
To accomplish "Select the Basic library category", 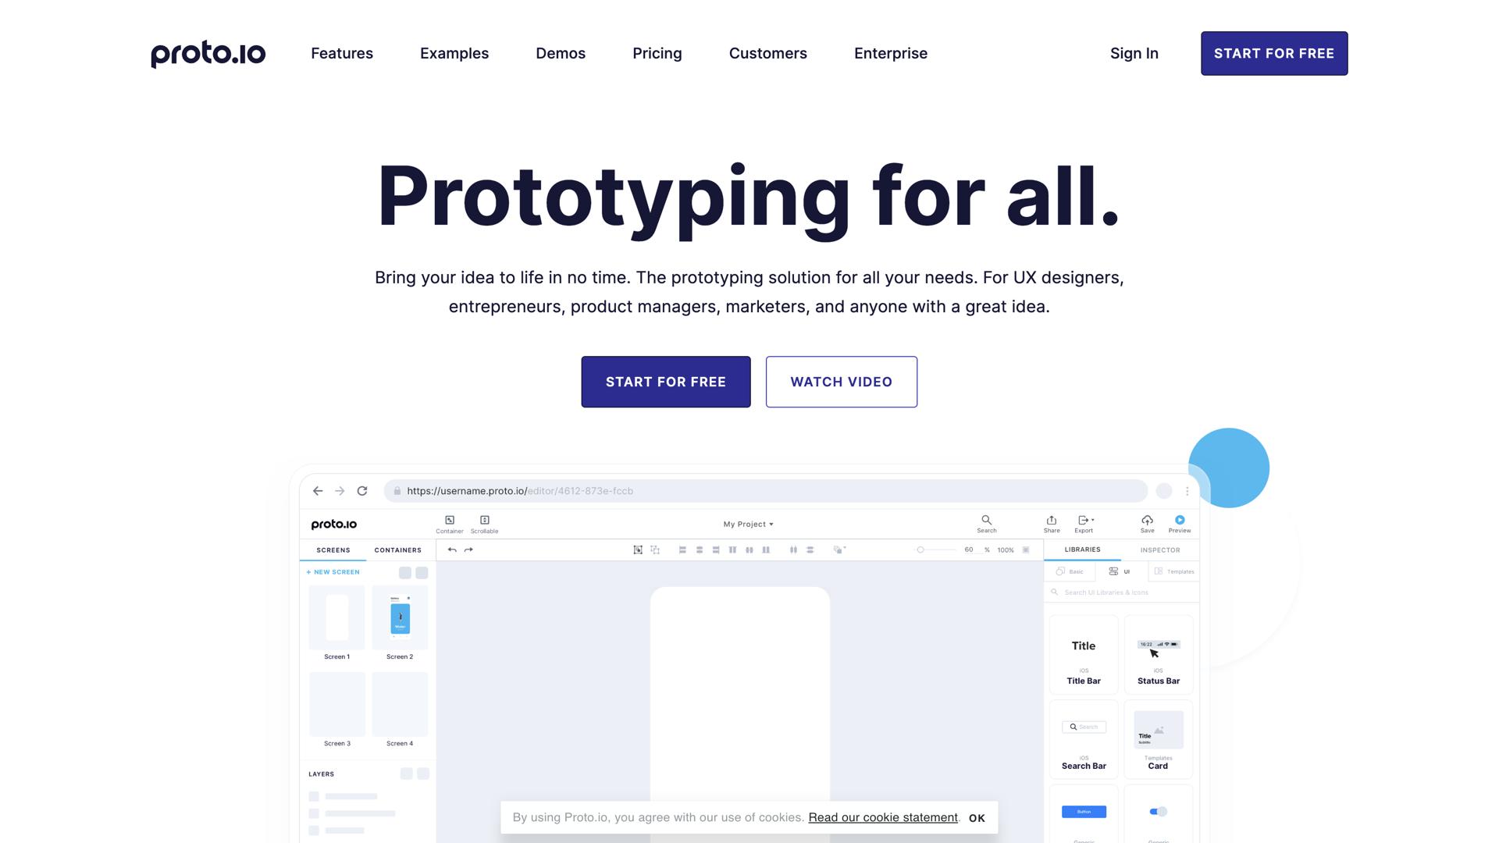I will pos(1070,571).
